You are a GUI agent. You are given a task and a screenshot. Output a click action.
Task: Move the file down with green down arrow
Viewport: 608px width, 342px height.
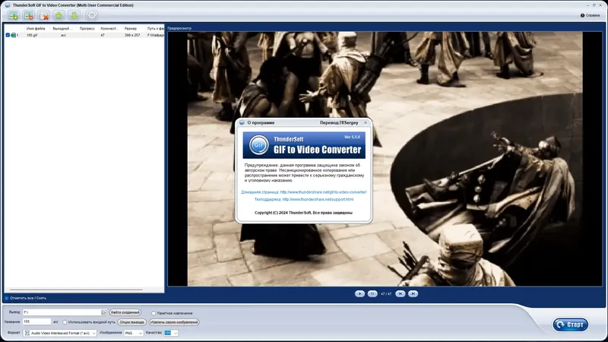(x=74, y=15)
